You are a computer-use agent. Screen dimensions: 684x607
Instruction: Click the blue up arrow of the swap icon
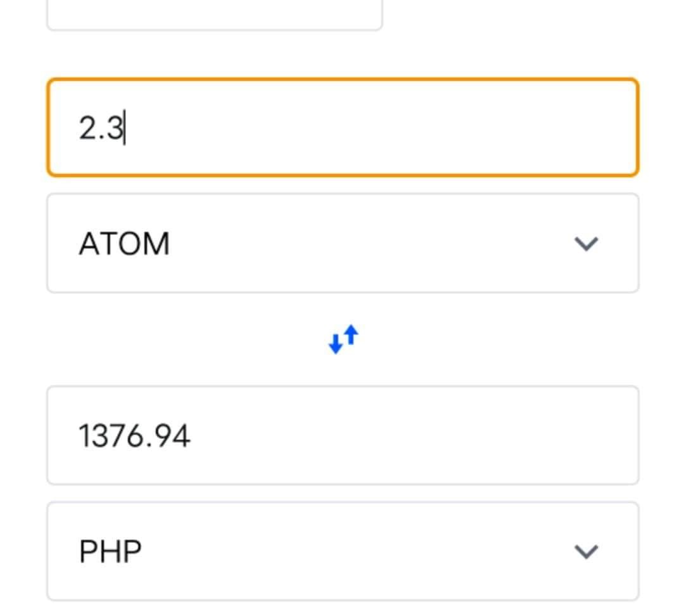(351, 335)
